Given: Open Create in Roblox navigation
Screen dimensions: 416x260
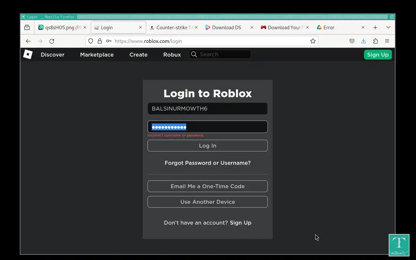Looking at the screenshot, I should pyautogui.click(x=138, y=55).
